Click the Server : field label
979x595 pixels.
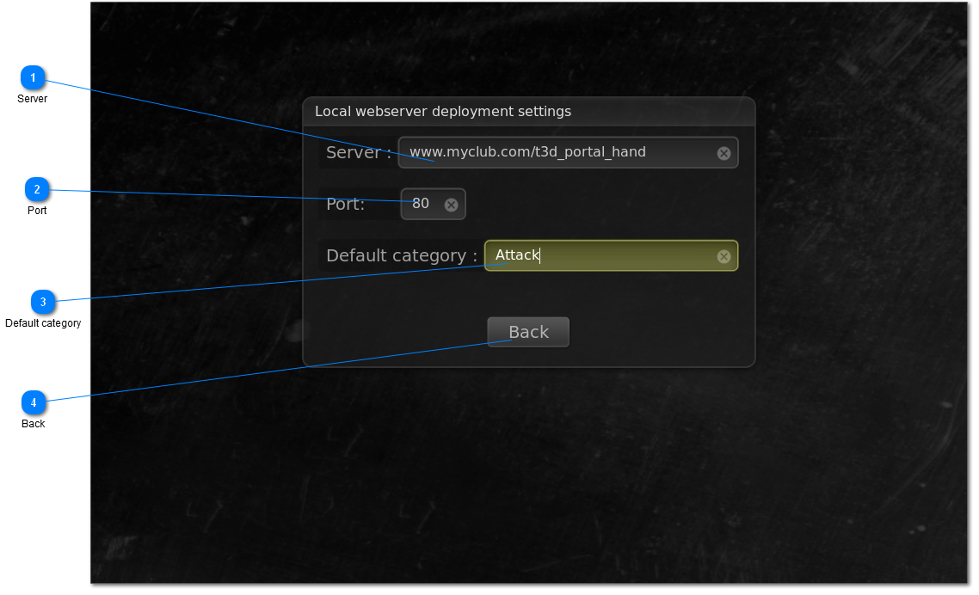click(x=358, y=152)
